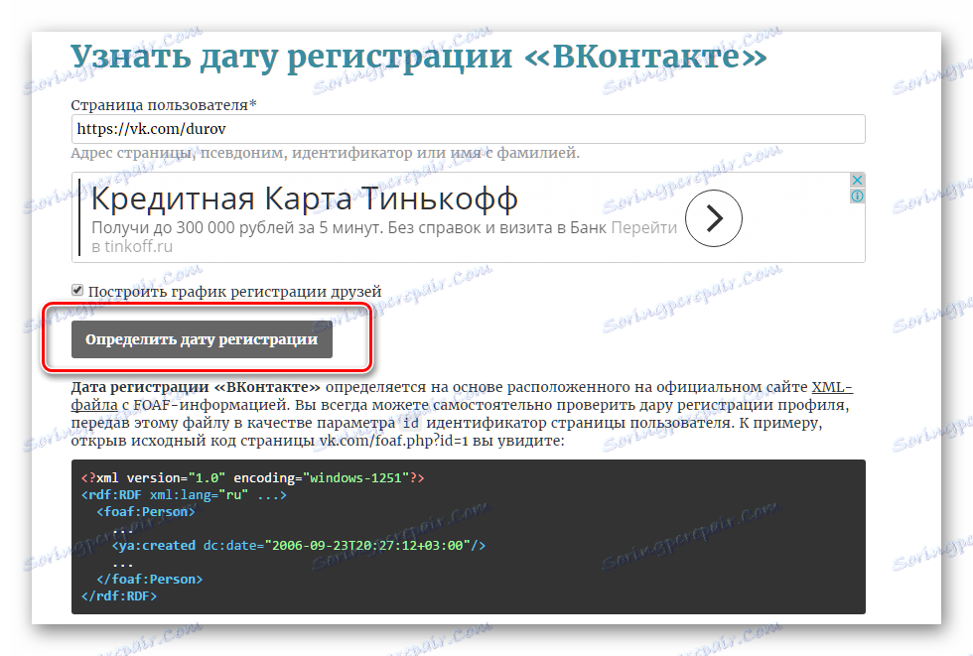Enable the "Построить график регистрации друзей" checkbox
973x656 pixels.
[x=76, y=289]
